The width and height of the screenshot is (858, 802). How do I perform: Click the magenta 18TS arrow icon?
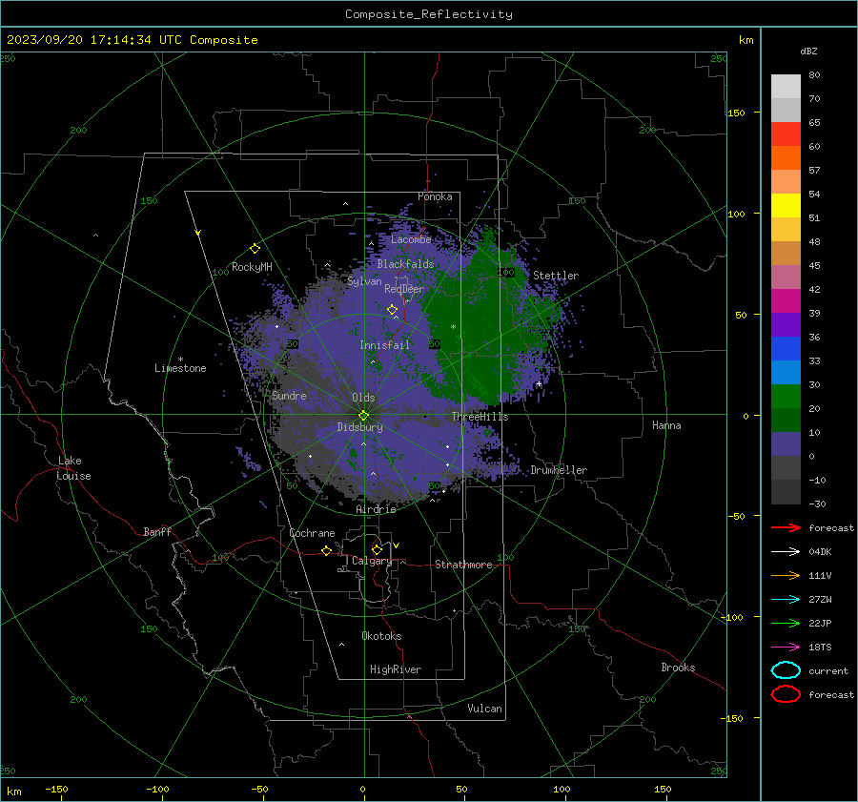pos(786,648)
